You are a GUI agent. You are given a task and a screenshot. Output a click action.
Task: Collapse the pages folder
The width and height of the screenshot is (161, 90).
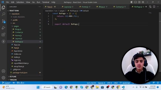(x=25, y=26)
